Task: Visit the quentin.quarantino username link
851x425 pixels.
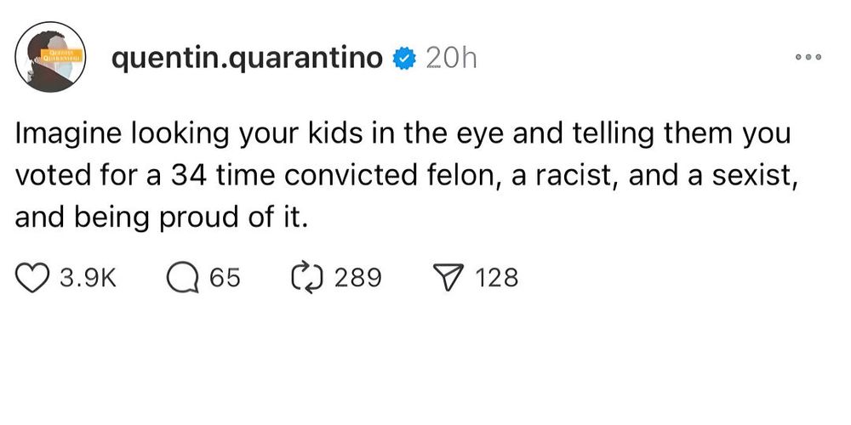Action: tap(247, 58)
